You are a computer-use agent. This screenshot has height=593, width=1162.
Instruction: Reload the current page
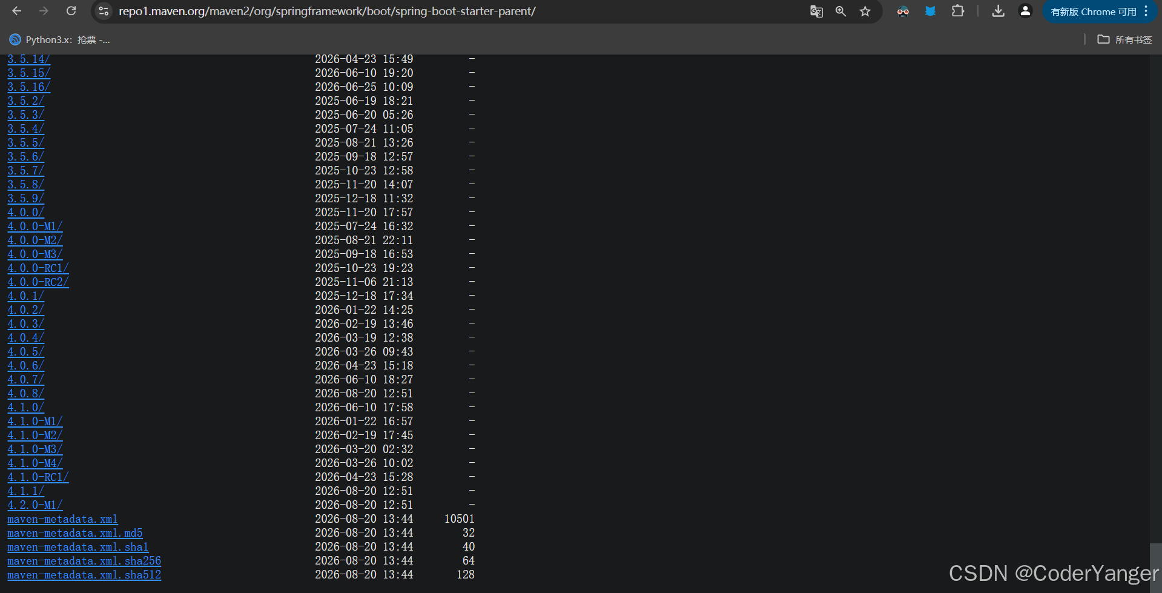point(71,11)
